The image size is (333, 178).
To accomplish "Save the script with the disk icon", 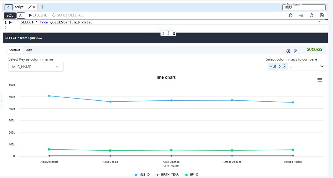I will coord(322,15).
